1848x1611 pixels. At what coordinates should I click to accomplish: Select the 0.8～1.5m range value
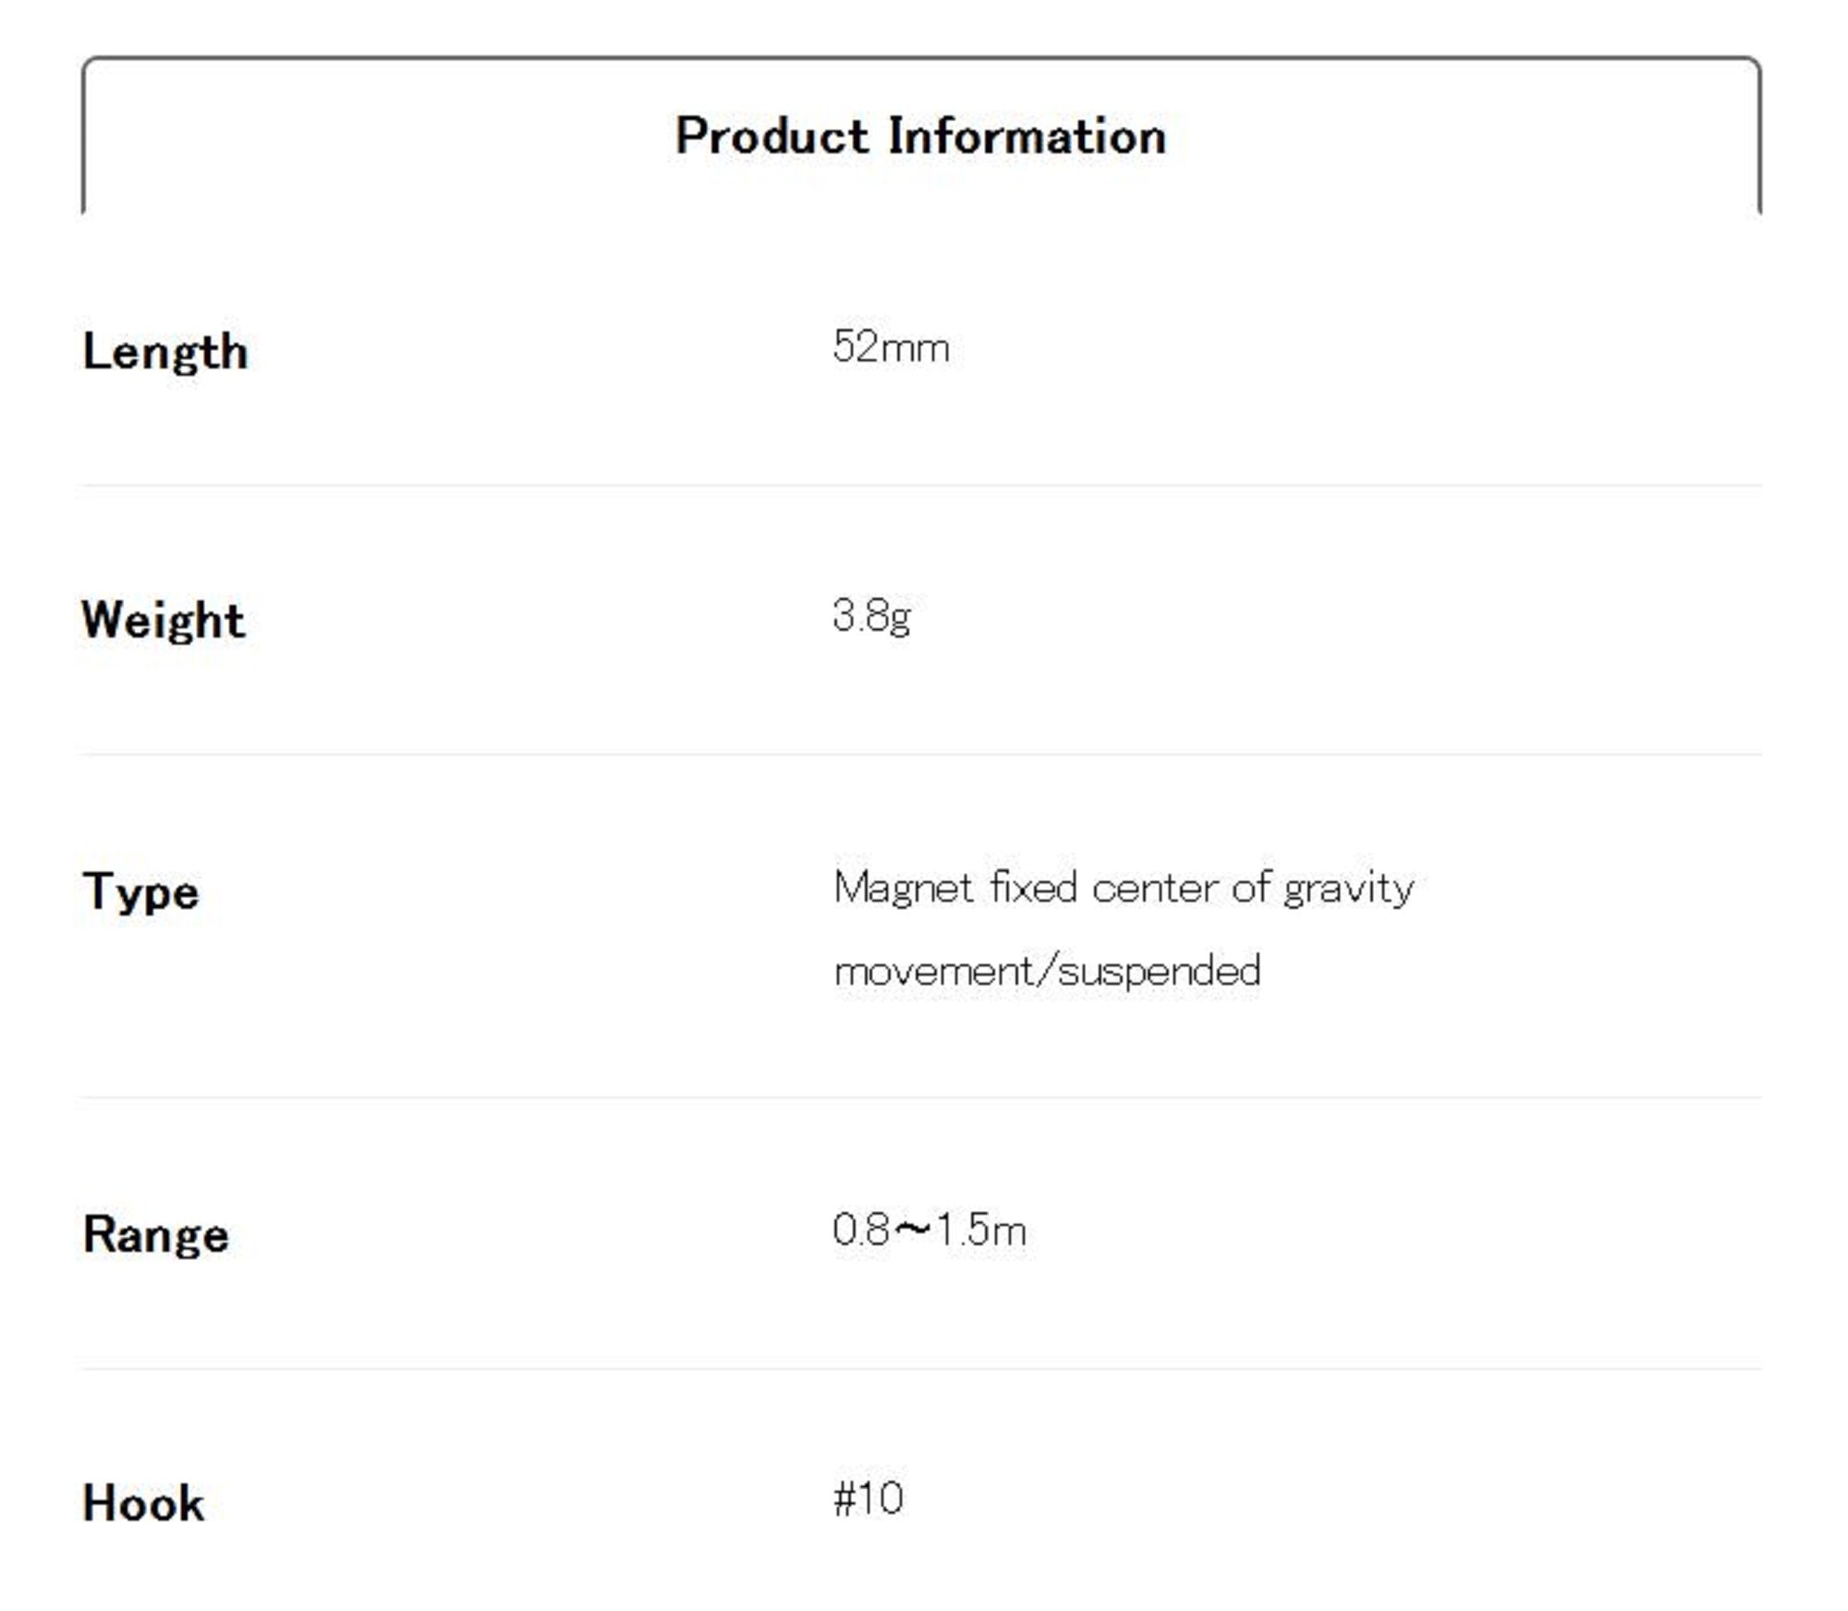pyautogui.click(x=929, y=1230)
